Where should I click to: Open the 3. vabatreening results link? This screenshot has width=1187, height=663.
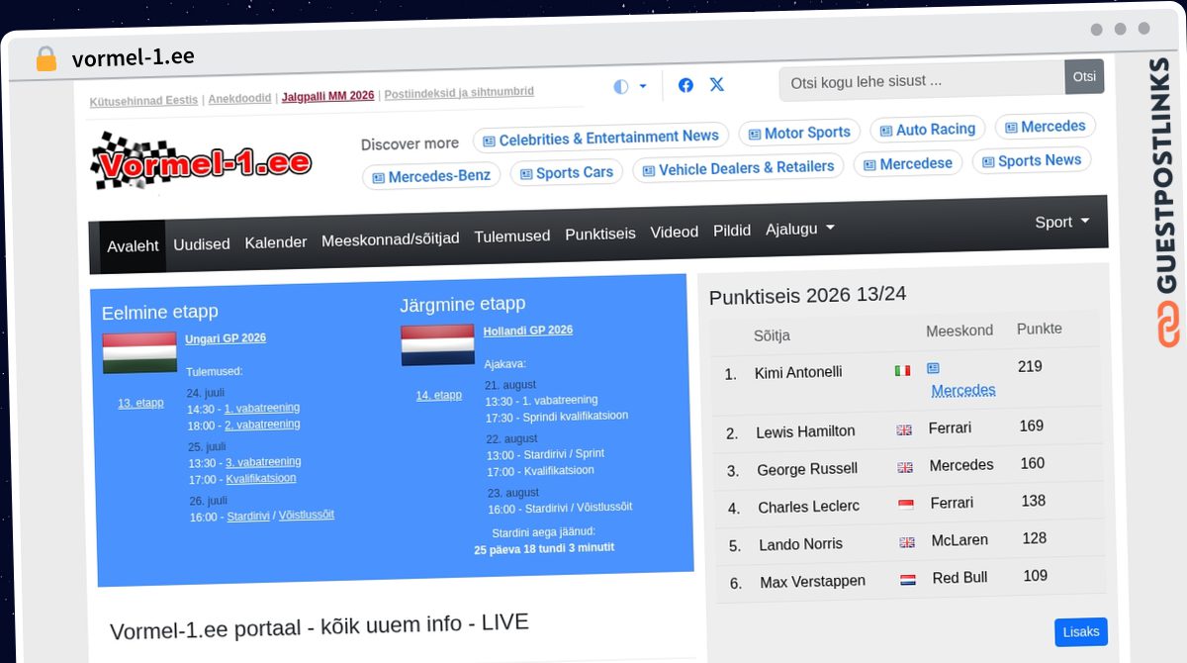(x=263, y=462)
